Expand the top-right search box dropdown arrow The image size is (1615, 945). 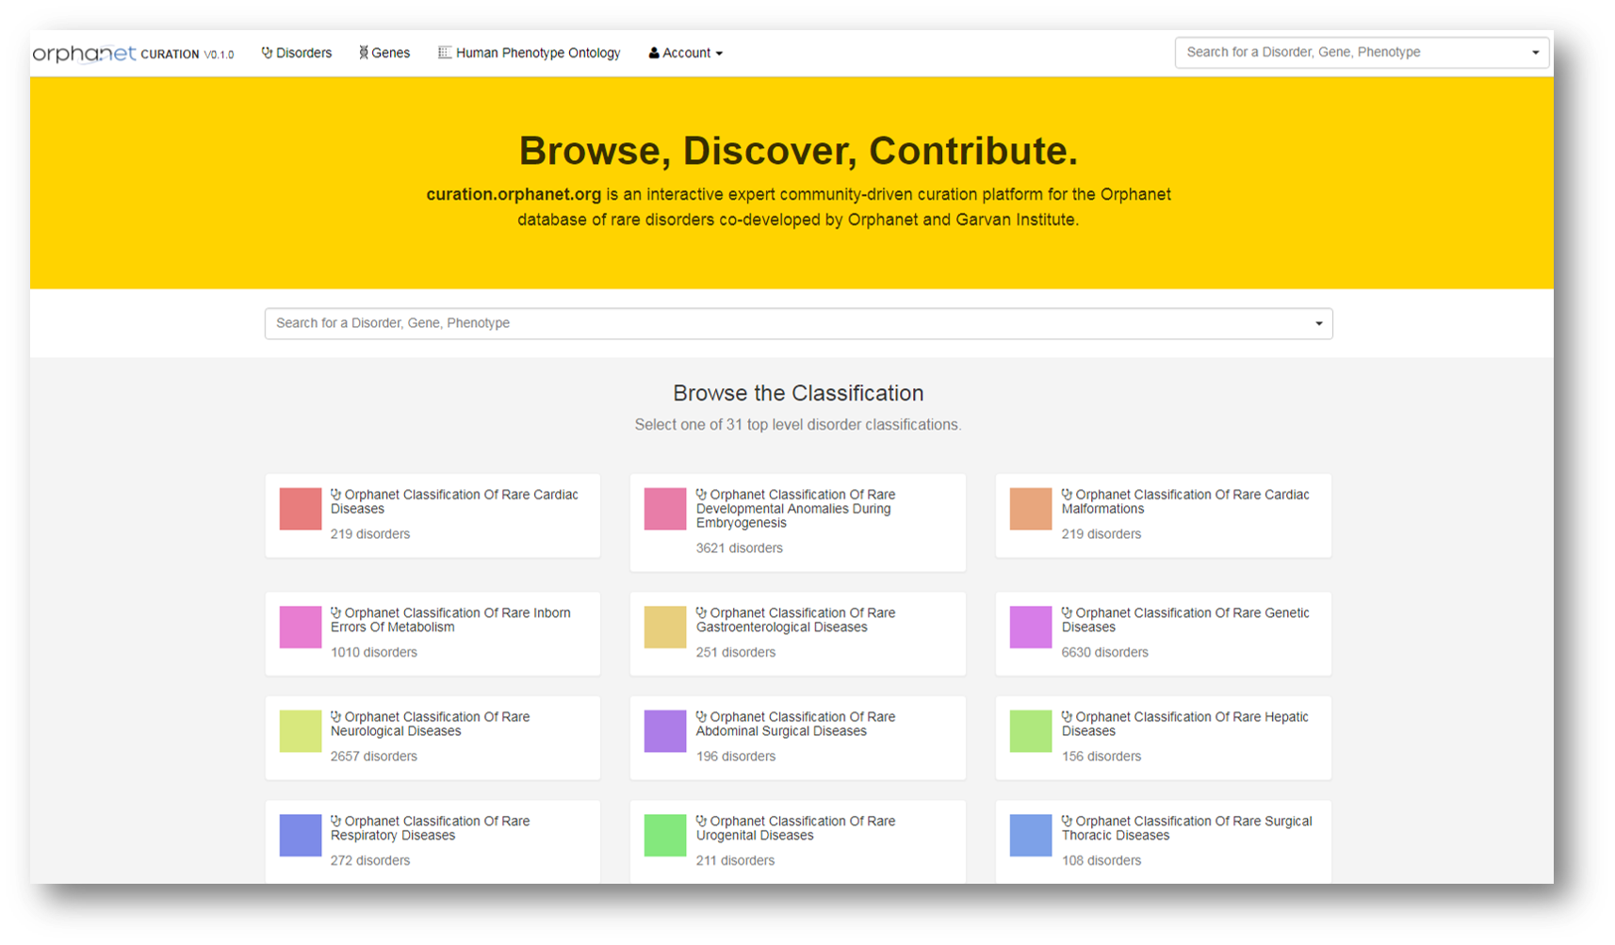point(1535,53)
